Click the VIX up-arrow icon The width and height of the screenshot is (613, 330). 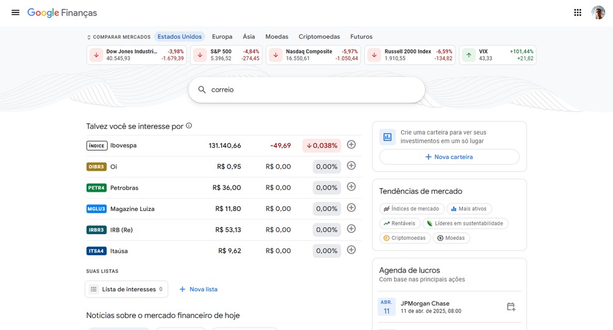468,55
